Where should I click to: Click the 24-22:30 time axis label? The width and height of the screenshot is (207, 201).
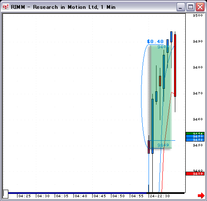(x=160, y=196)
